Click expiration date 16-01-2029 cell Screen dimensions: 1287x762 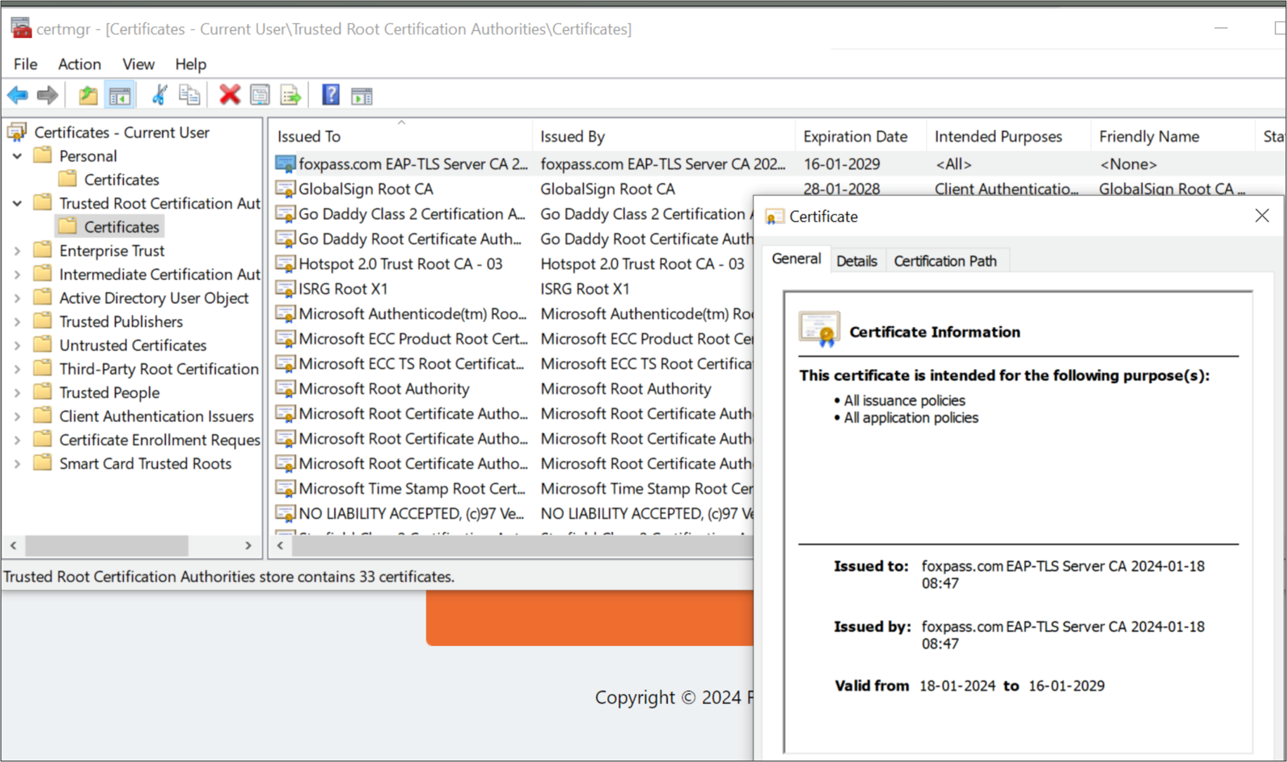coord(842,164)
